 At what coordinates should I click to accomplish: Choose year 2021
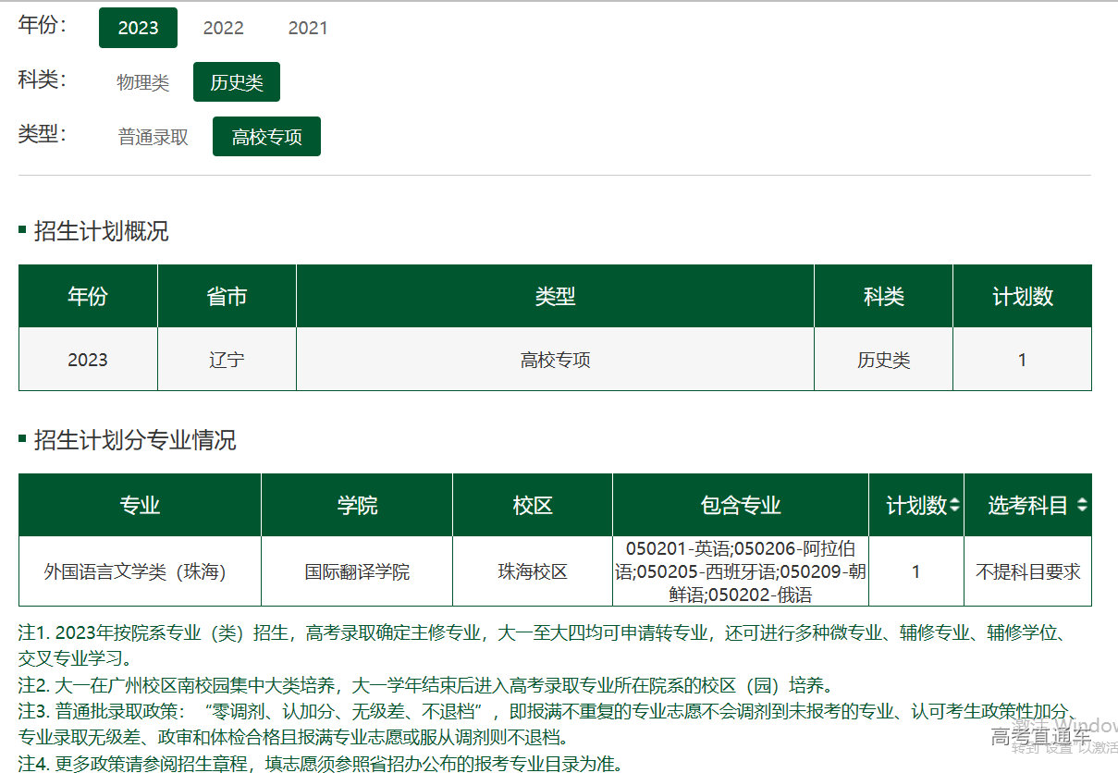click(307, 28)
